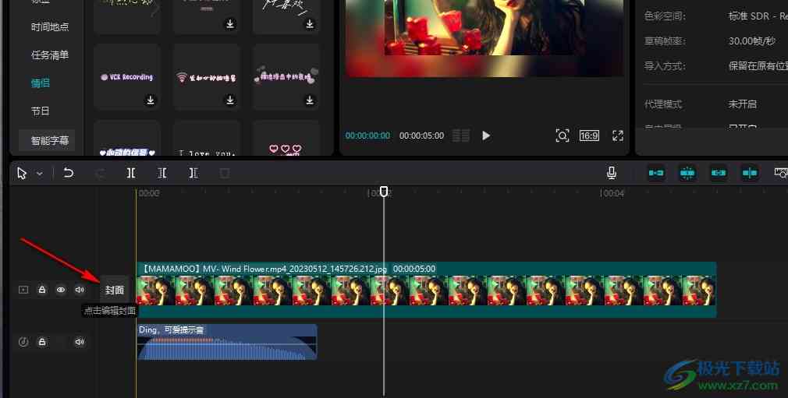This screenshot has width=788, height=398.
Task: Click the 代理模式 label
Action: point(663,104)
